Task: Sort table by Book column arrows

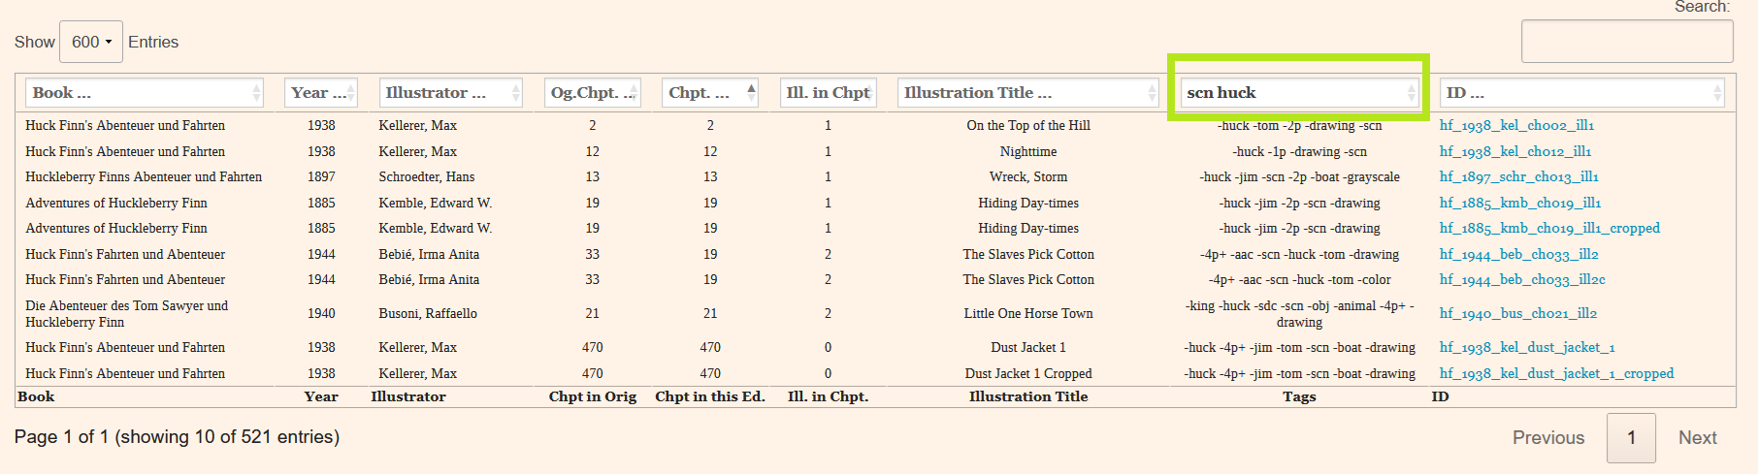Action: pos(256,93)
